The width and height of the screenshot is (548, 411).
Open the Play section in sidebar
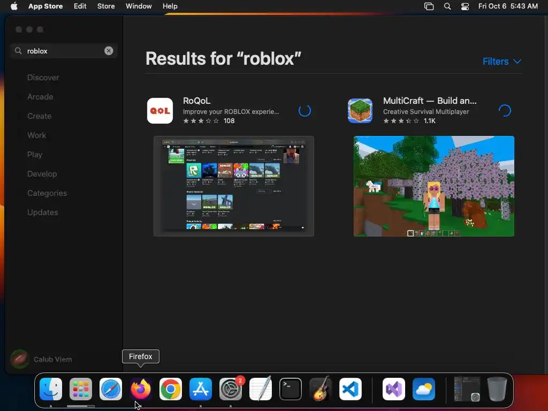35,155
